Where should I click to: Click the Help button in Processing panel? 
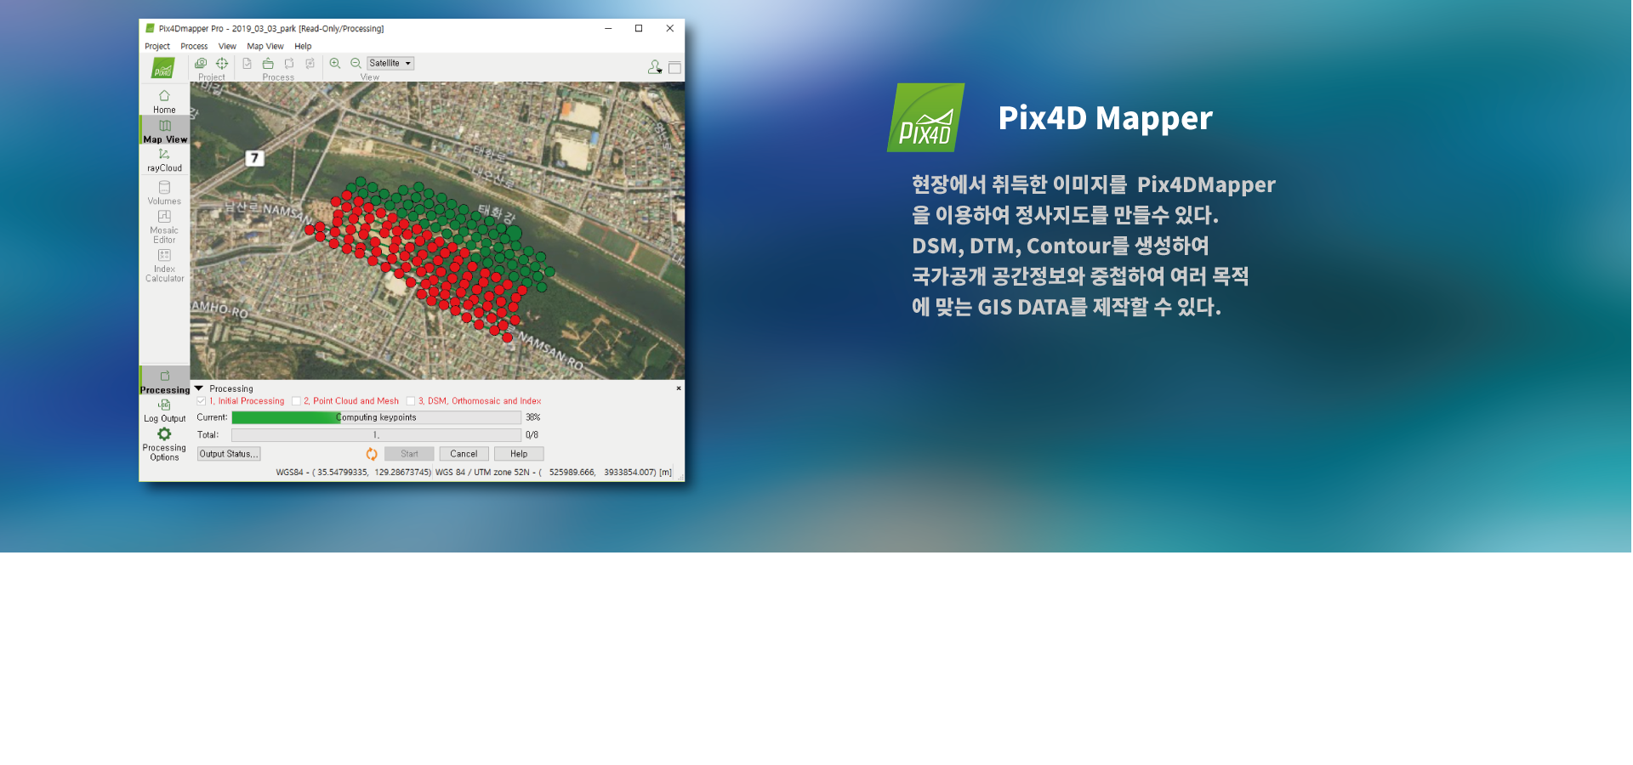click(519, 454)
